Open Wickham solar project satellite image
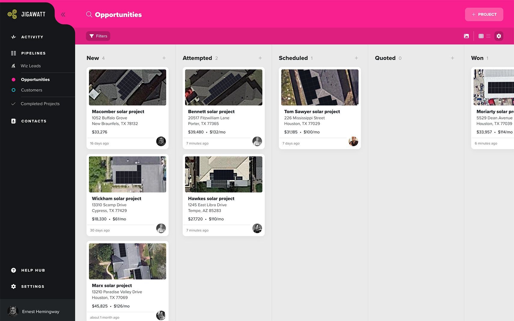Image resolution: width=514 pixels, height=321 pixels. pos(127,174)
